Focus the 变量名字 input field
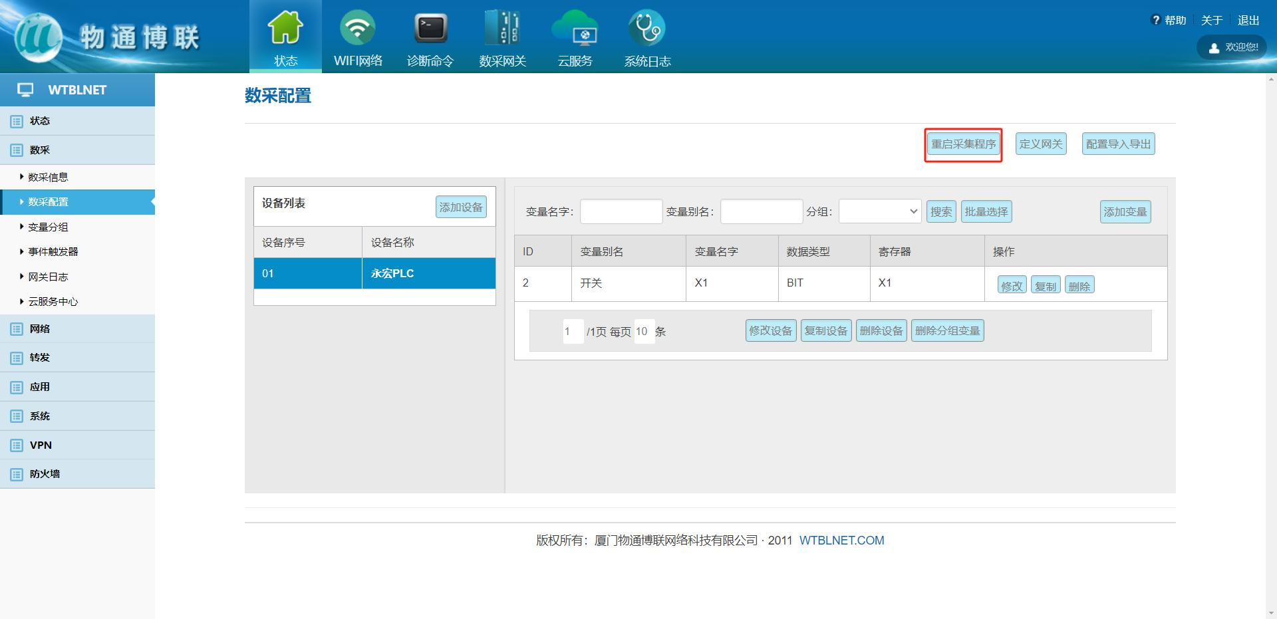This screenshot has width=1277, height=619. click(x=621, y=211)
